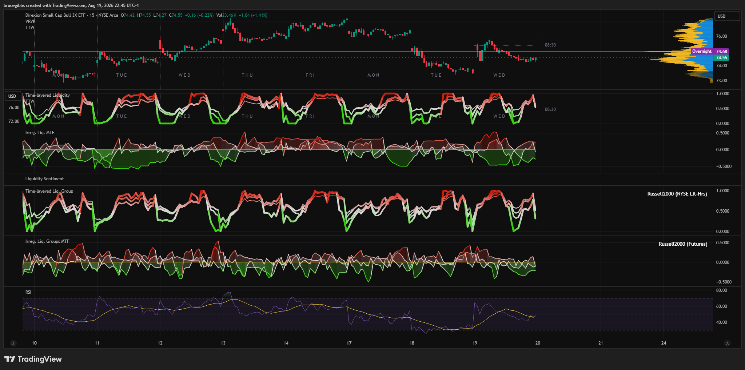Click the Z button beside the time axis

click(x=13, y=343)
